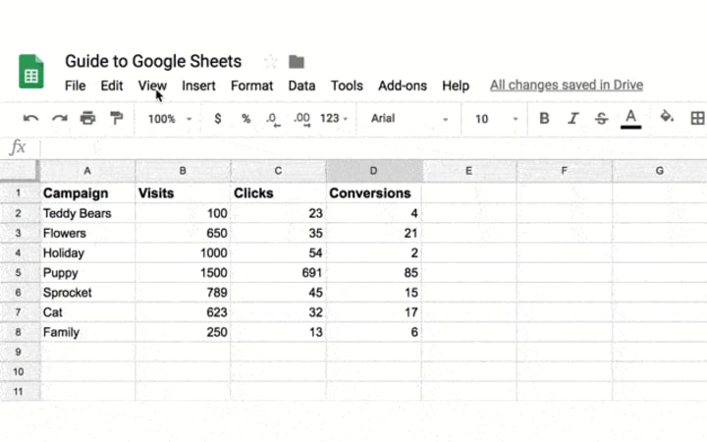
Task: Apply percent format to cells
Action: point(245,119)
